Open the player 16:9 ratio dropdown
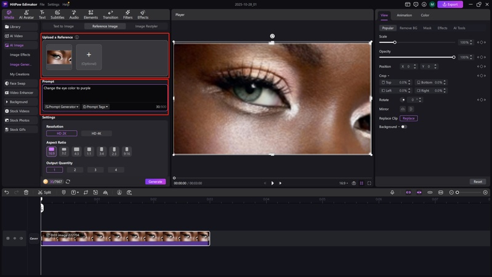This screenshot has height=277, width=492. click(x=343, y=183)
